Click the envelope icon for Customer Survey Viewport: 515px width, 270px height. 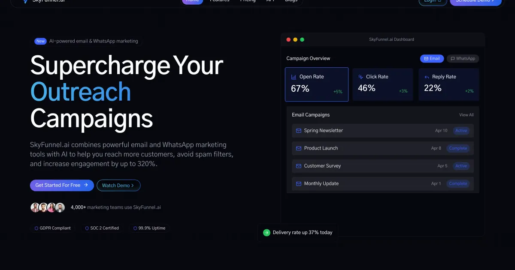point(299,166)
